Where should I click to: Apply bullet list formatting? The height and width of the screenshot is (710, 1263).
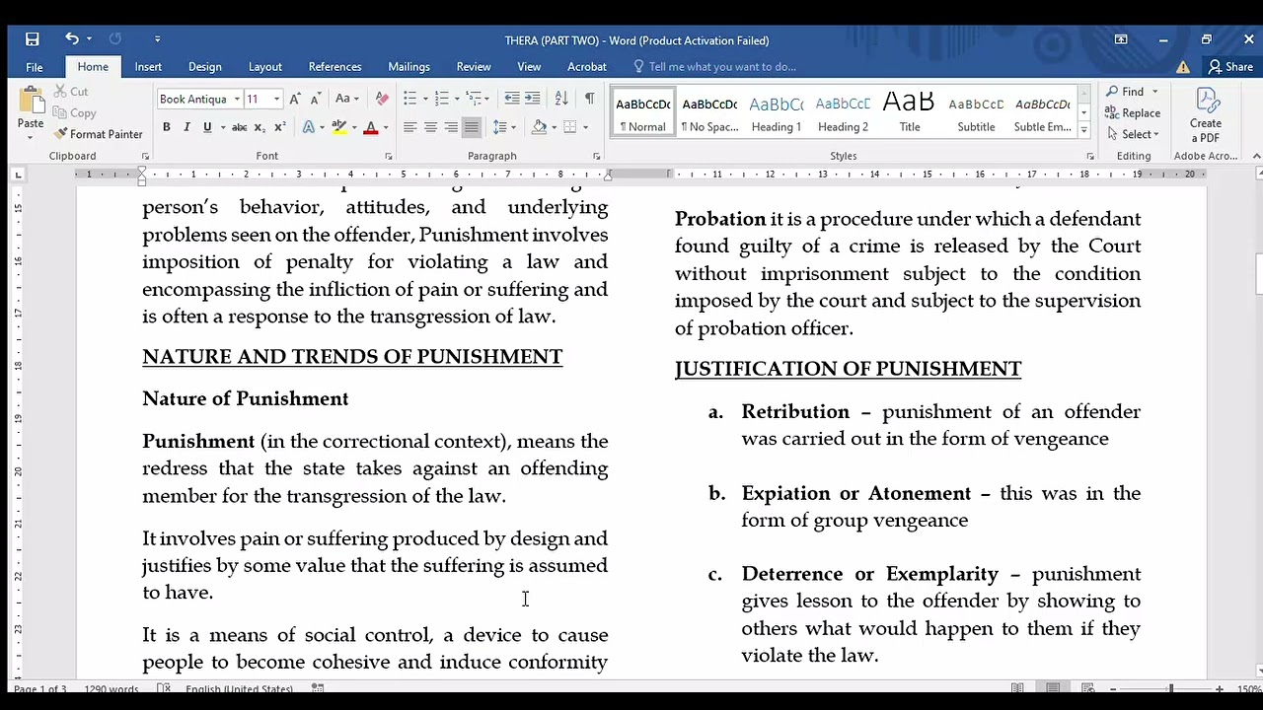[410, 99]
